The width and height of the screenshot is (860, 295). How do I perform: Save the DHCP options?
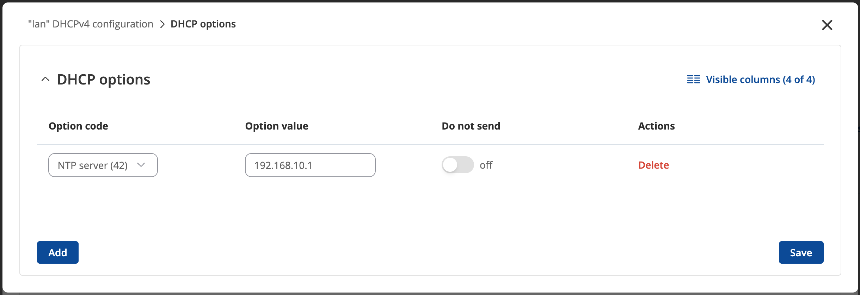[801, 252]
